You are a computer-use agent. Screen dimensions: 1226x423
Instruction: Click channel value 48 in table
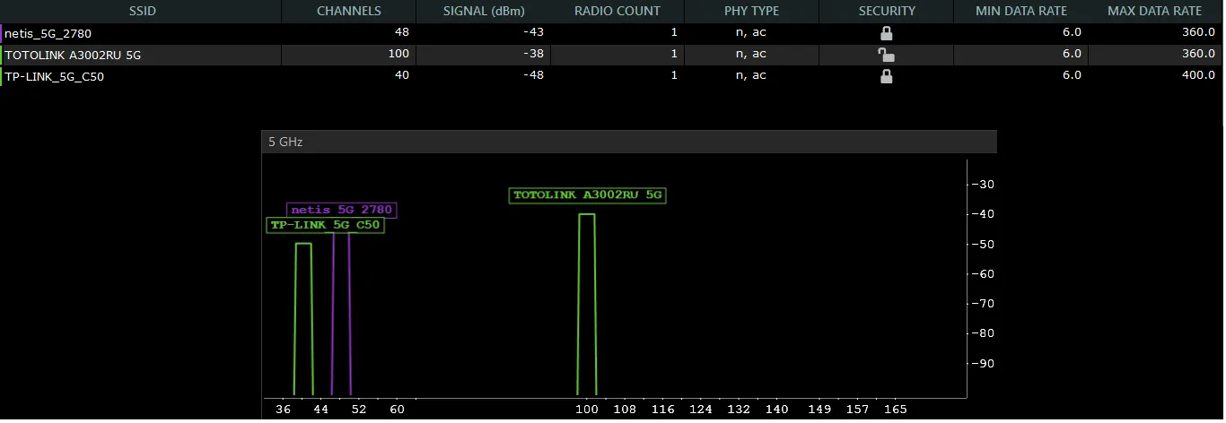(401, 32)
